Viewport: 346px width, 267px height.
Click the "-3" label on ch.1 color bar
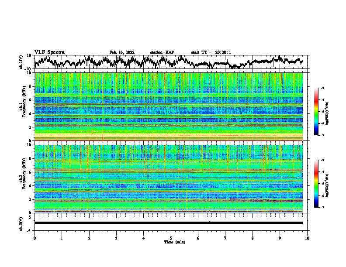click(322, 88)
